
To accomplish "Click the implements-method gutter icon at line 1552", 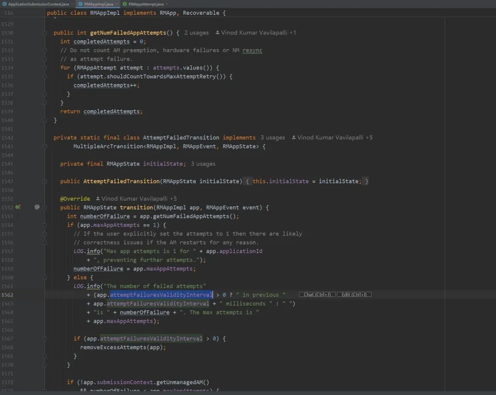I will coord(18,207).
